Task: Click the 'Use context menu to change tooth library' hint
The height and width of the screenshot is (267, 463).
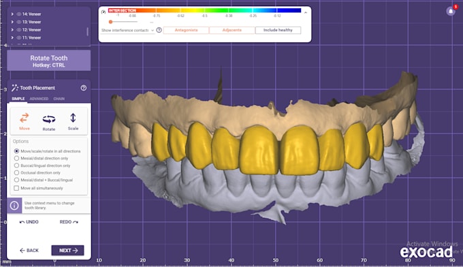Action: (x=50, y=206)
